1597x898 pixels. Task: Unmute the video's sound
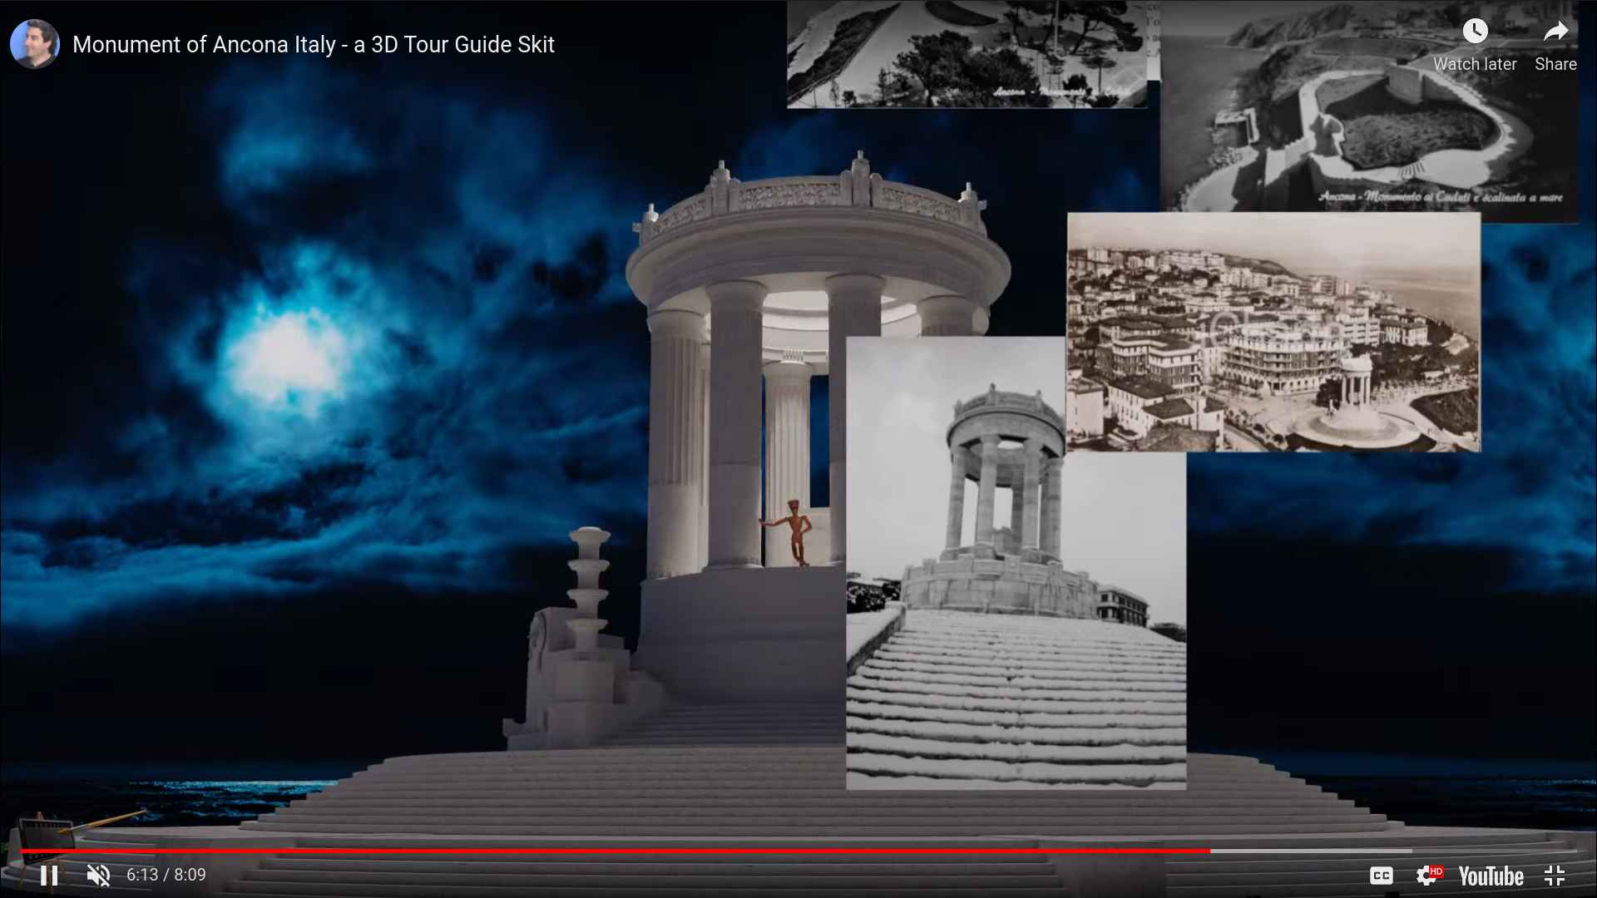point(98,875)
